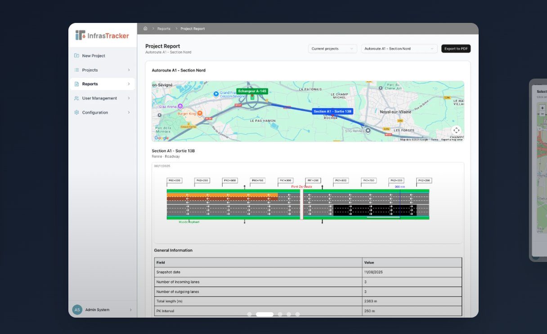Click the black lane segment on road diagram

tap(375, 210)
